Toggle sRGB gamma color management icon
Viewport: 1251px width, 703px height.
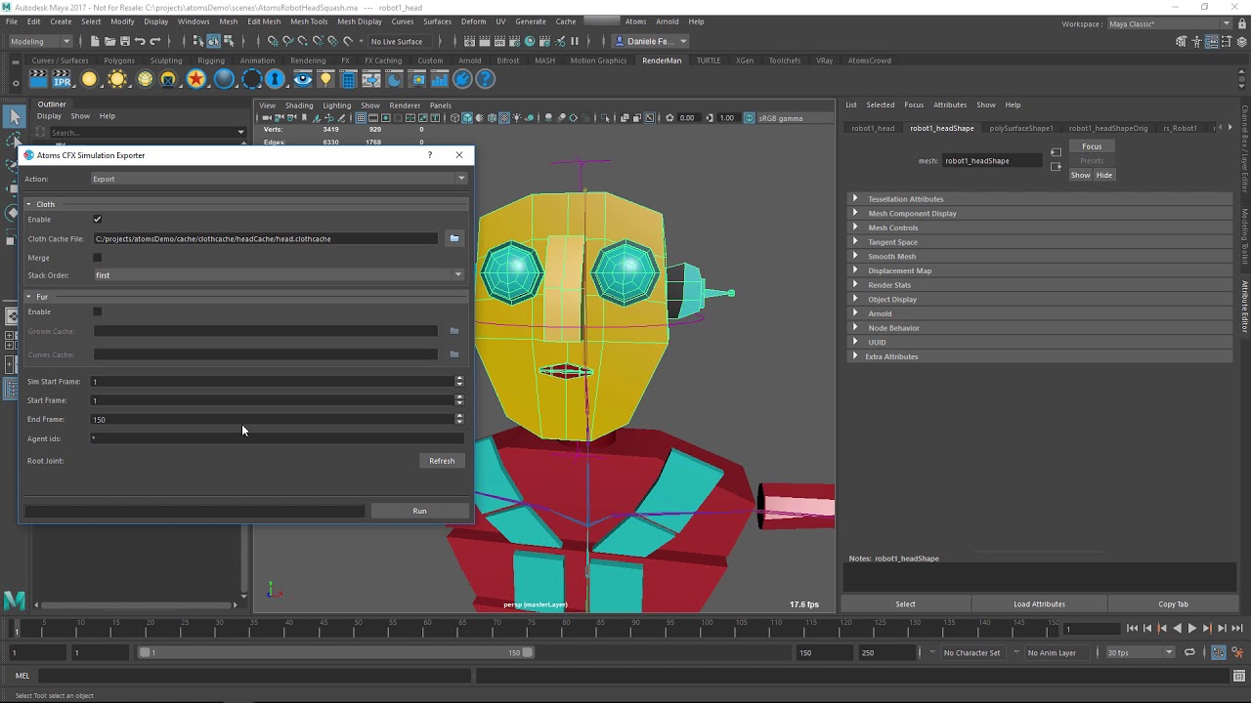click(750, 118)
